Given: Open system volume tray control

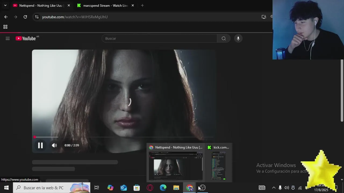Looking at the screenshot, I should 287,188.
